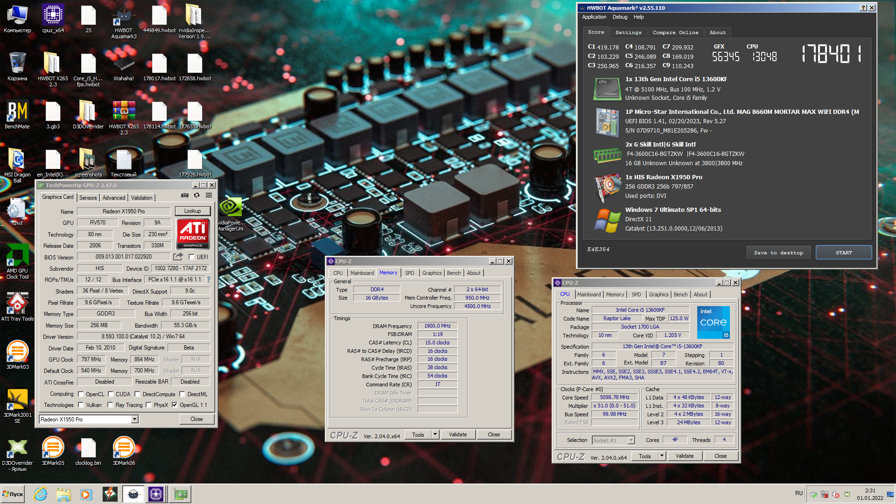Open the 3DMark05 desktop shortcut

tap(53, 451)
